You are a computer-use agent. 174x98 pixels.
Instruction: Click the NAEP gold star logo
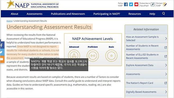tap(11, 4)
